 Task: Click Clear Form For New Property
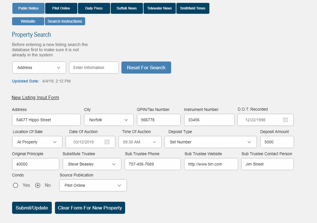pyautogui.click(x=90, y=208)
